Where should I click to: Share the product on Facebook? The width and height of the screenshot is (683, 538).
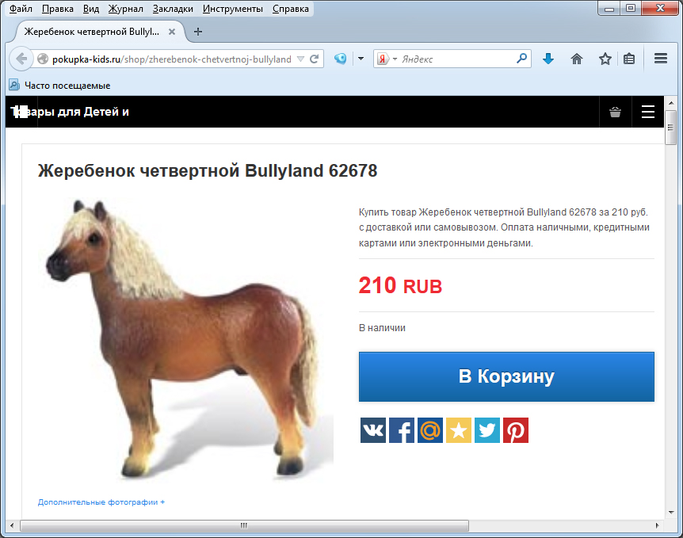coord(402,430)
